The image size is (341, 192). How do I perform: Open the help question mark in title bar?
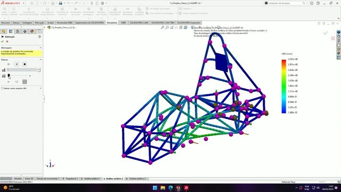318,3
